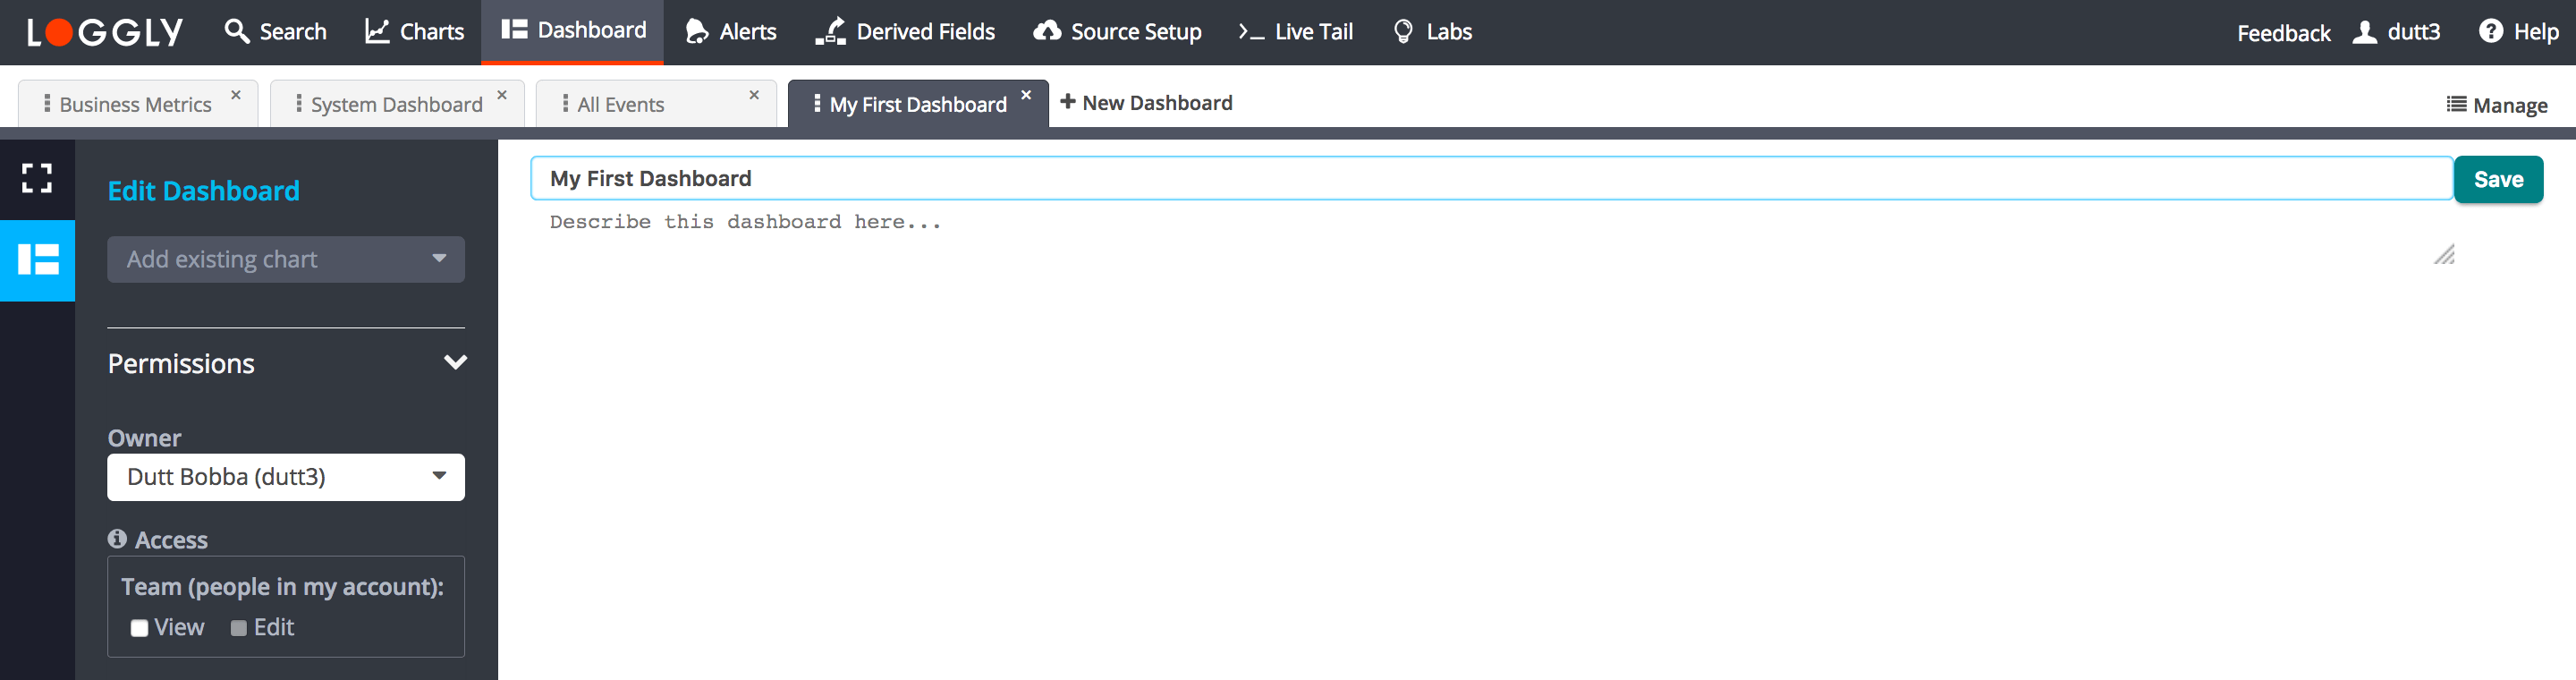The image size is (2576, 680).
Task: Close the Business Metrics tab
Action: (236, 95)
